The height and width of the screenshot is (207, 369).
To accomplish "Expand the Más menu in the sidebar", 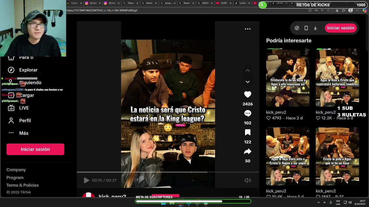I will (23, 133).
